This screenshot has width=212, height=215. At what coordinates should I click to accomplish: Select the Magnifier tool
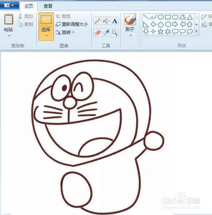(115, 33)
